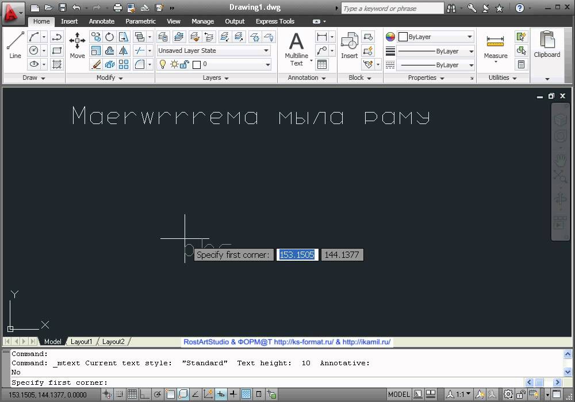
Task: Click the Insert block icon
Action: coord(349,45)
